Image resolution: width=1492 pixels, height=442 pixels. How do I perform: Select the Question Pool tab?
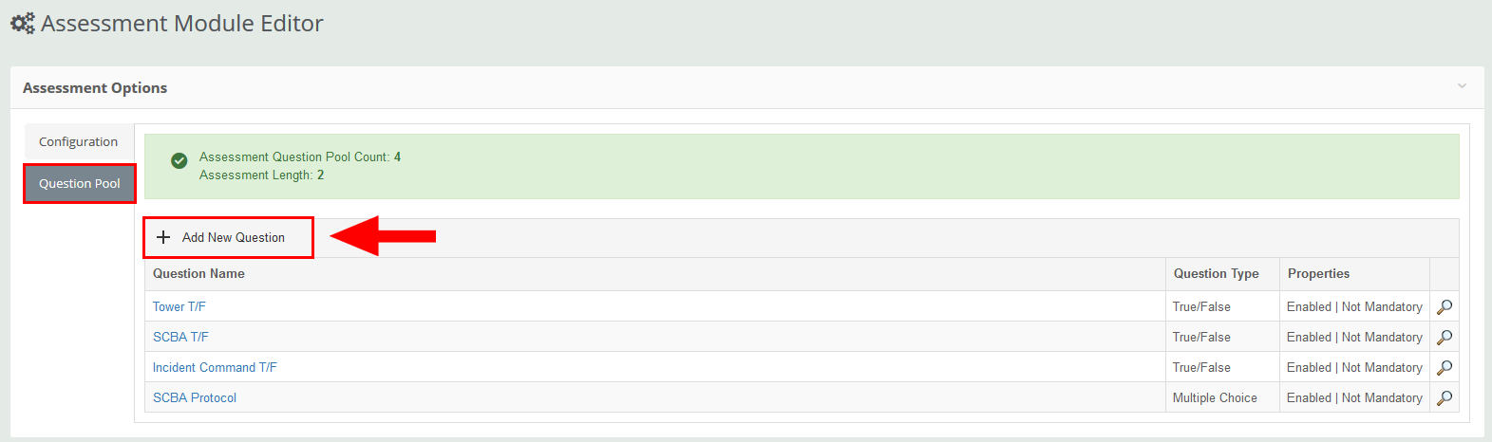tap(80, 184)
